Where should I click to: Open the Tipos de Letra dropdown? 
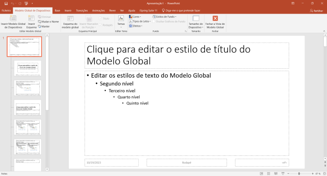(140, 22)
